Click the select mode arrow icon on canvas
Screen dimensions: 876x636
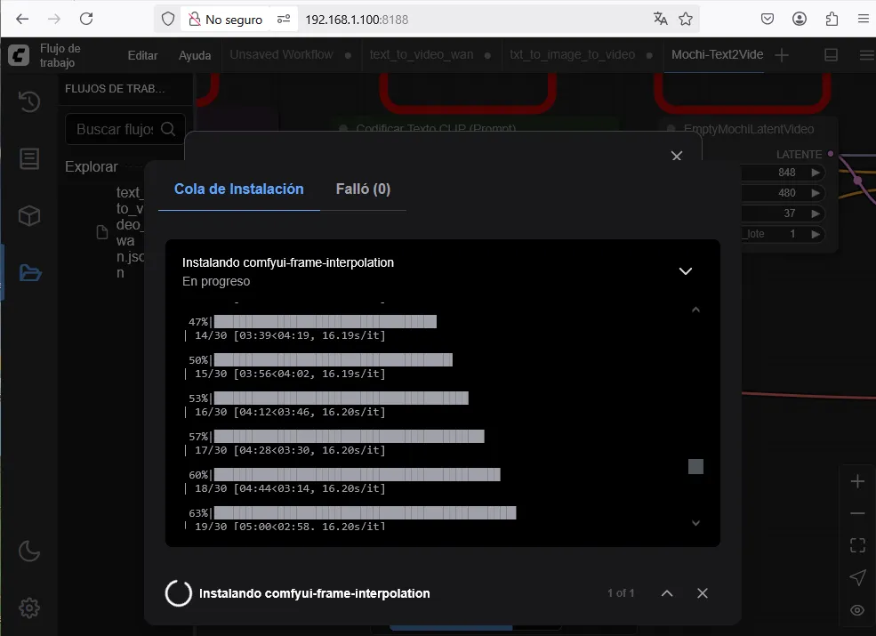[857, 577]
